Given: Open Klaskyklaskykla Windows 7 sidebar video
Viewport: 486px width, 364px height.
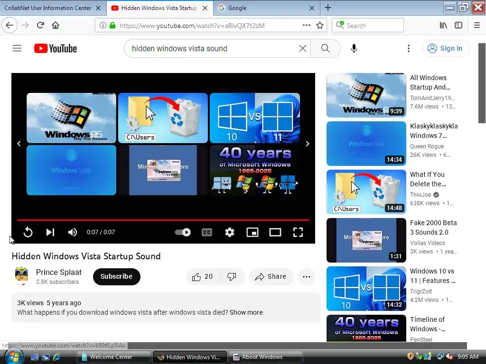Looking at the screenshot, I should [366, 143].
